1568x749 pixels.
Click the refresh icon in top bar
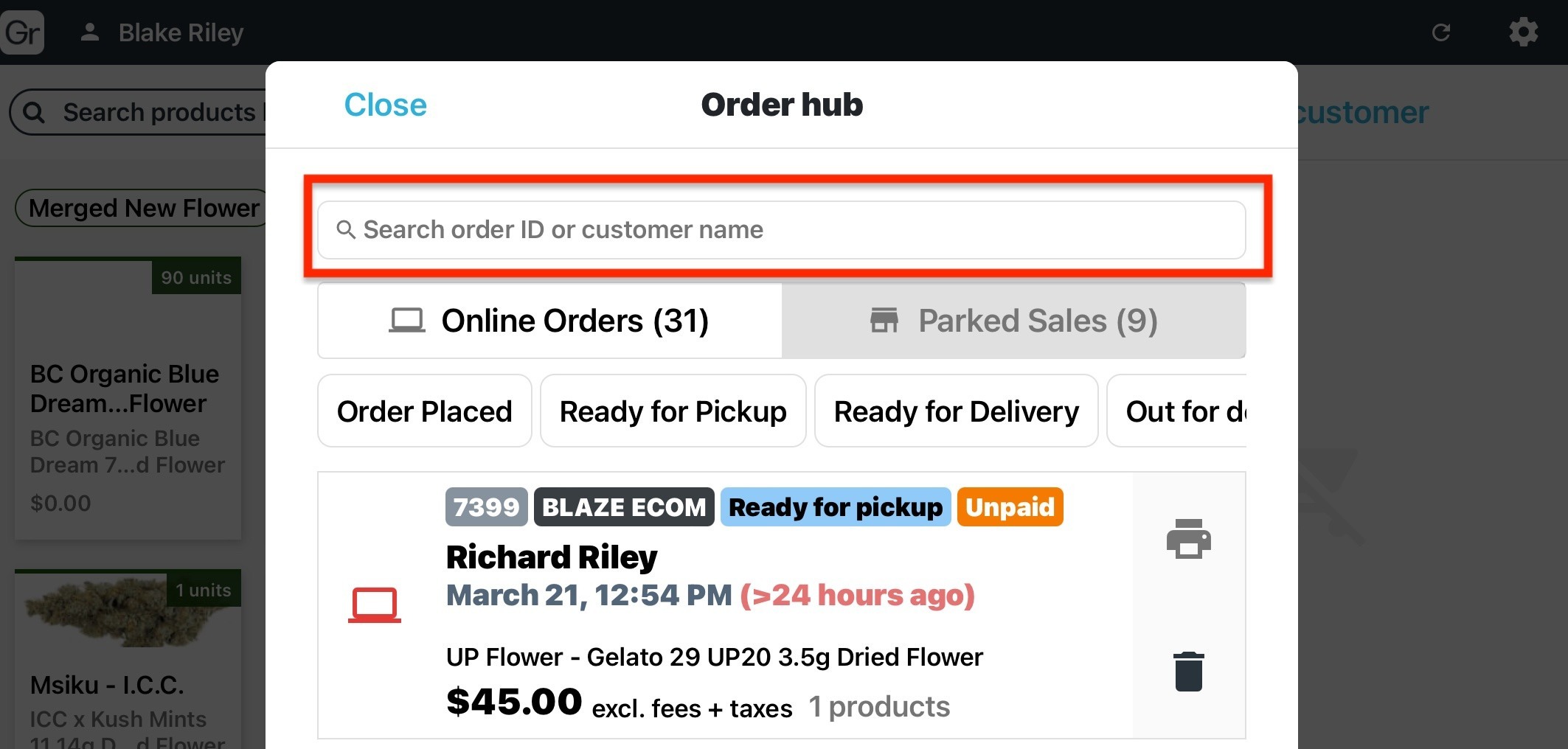point(1440,32)
